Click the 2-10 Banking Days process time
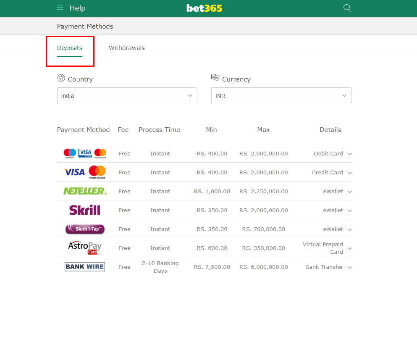Image resolution: width=417 pixels, height=355 pixels. click(x=160, y=267)
